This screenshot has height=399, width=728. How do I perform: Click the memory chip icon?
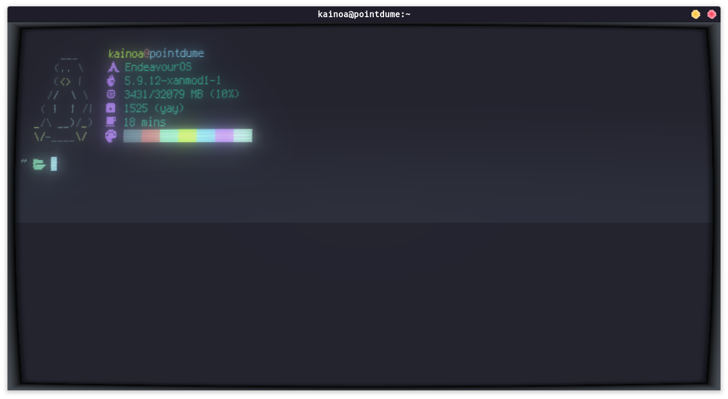[x=111, y=94]
